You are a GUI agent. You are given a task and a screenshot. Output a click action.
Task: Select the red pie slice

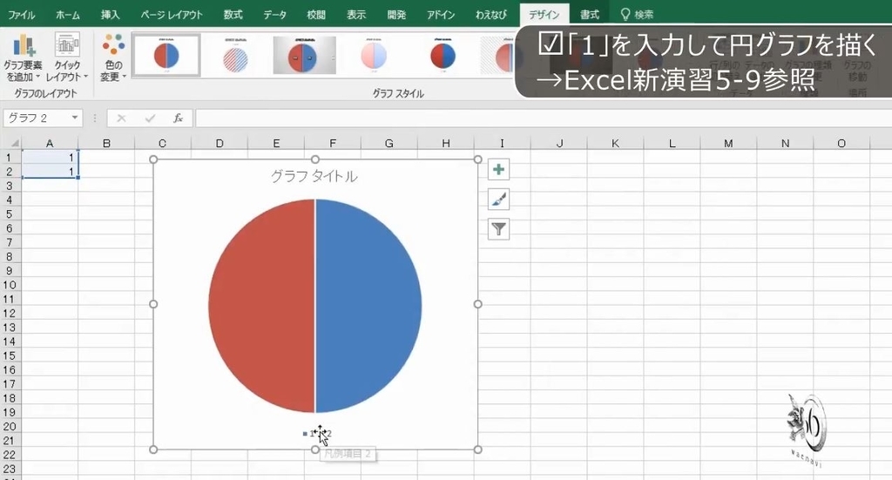click(261, 306)
